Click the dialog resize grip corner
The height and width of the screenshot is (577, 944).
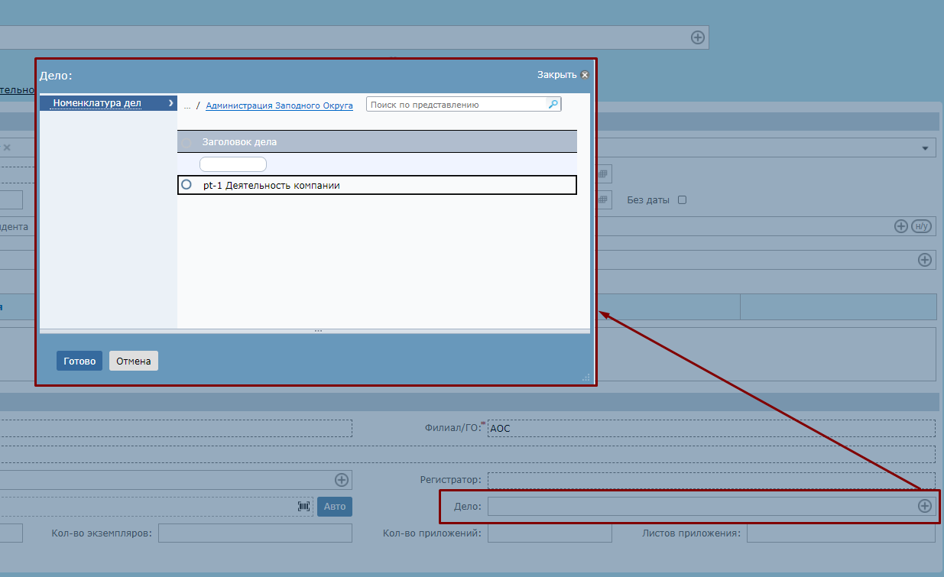pos(586,377)
